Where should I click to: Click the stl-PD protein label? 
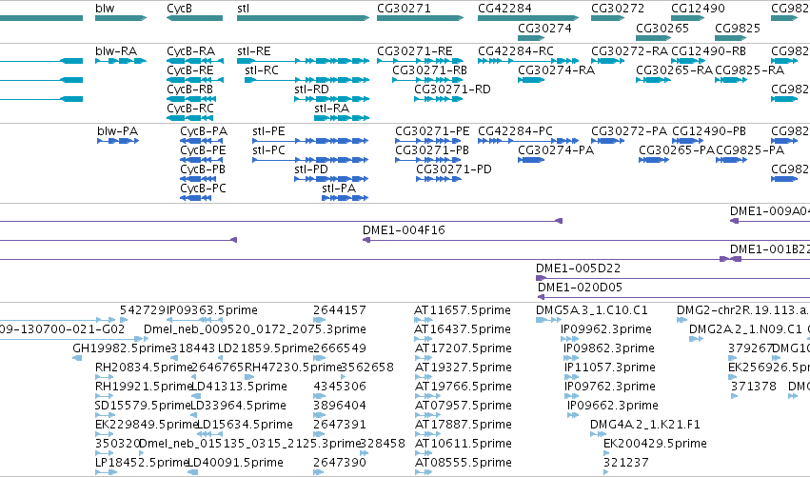[x=311, y=169]
